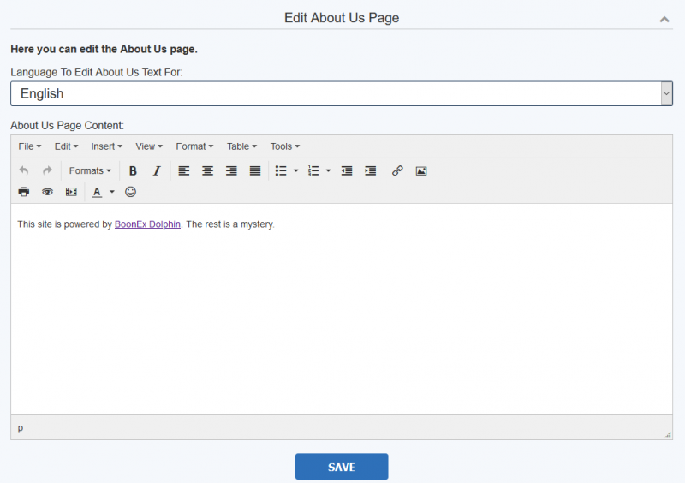Insert an image into the content

coord(421,171)
